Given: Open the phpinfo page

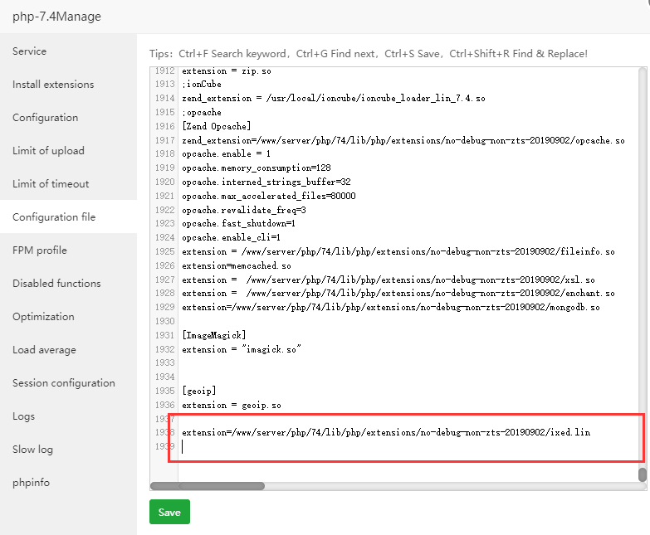Looking at the screenshot, I should (x=32, y=483).
